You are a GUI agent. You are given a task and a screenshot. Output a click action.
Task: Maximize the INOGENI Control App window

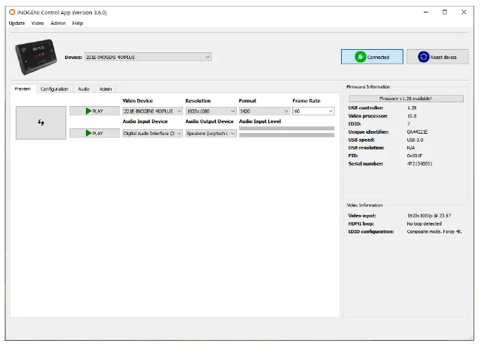[x=445, y=12]
